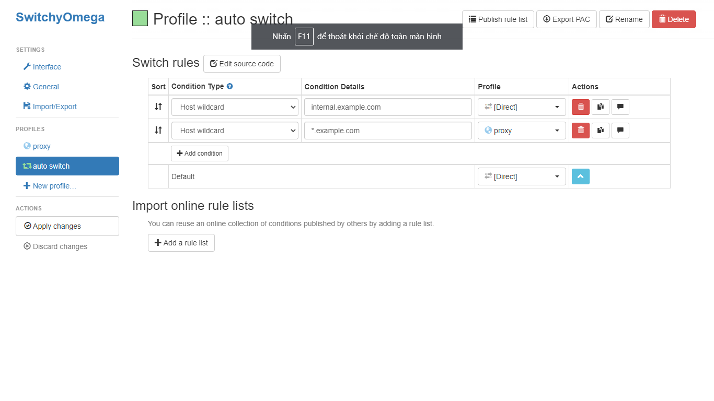Open the Profile dropdown showing proxy

(x=522, y=131)
